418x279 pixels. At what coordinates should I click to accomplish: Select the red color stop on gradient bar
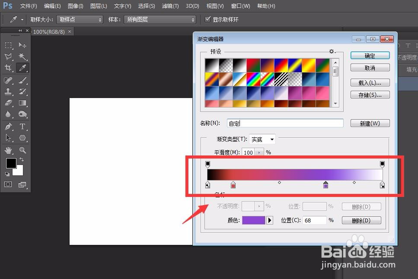point(233,185)
